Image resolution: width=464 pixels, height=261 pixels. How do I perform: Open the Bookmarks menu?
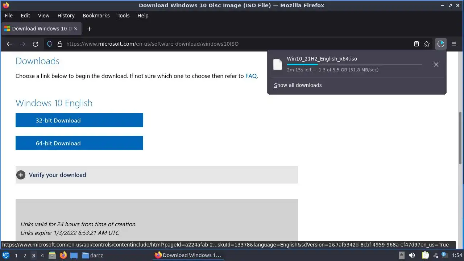click(x=96, y=16)
